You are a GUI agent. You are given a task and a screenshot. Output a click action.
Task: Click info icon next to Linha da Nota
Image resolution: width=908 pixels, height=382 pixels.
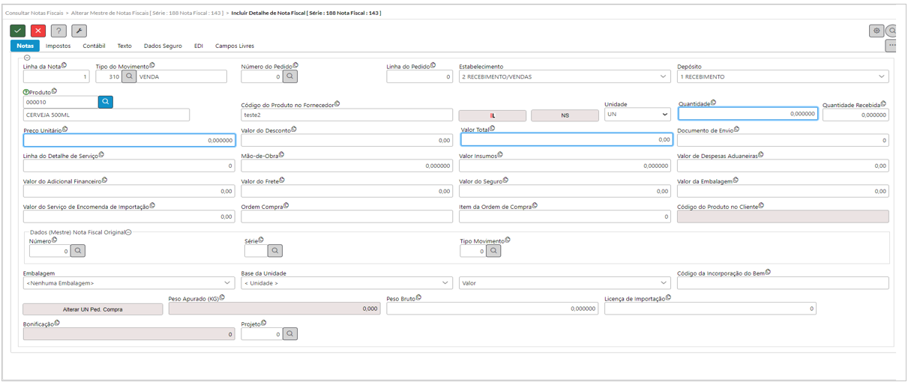point(64,65)
